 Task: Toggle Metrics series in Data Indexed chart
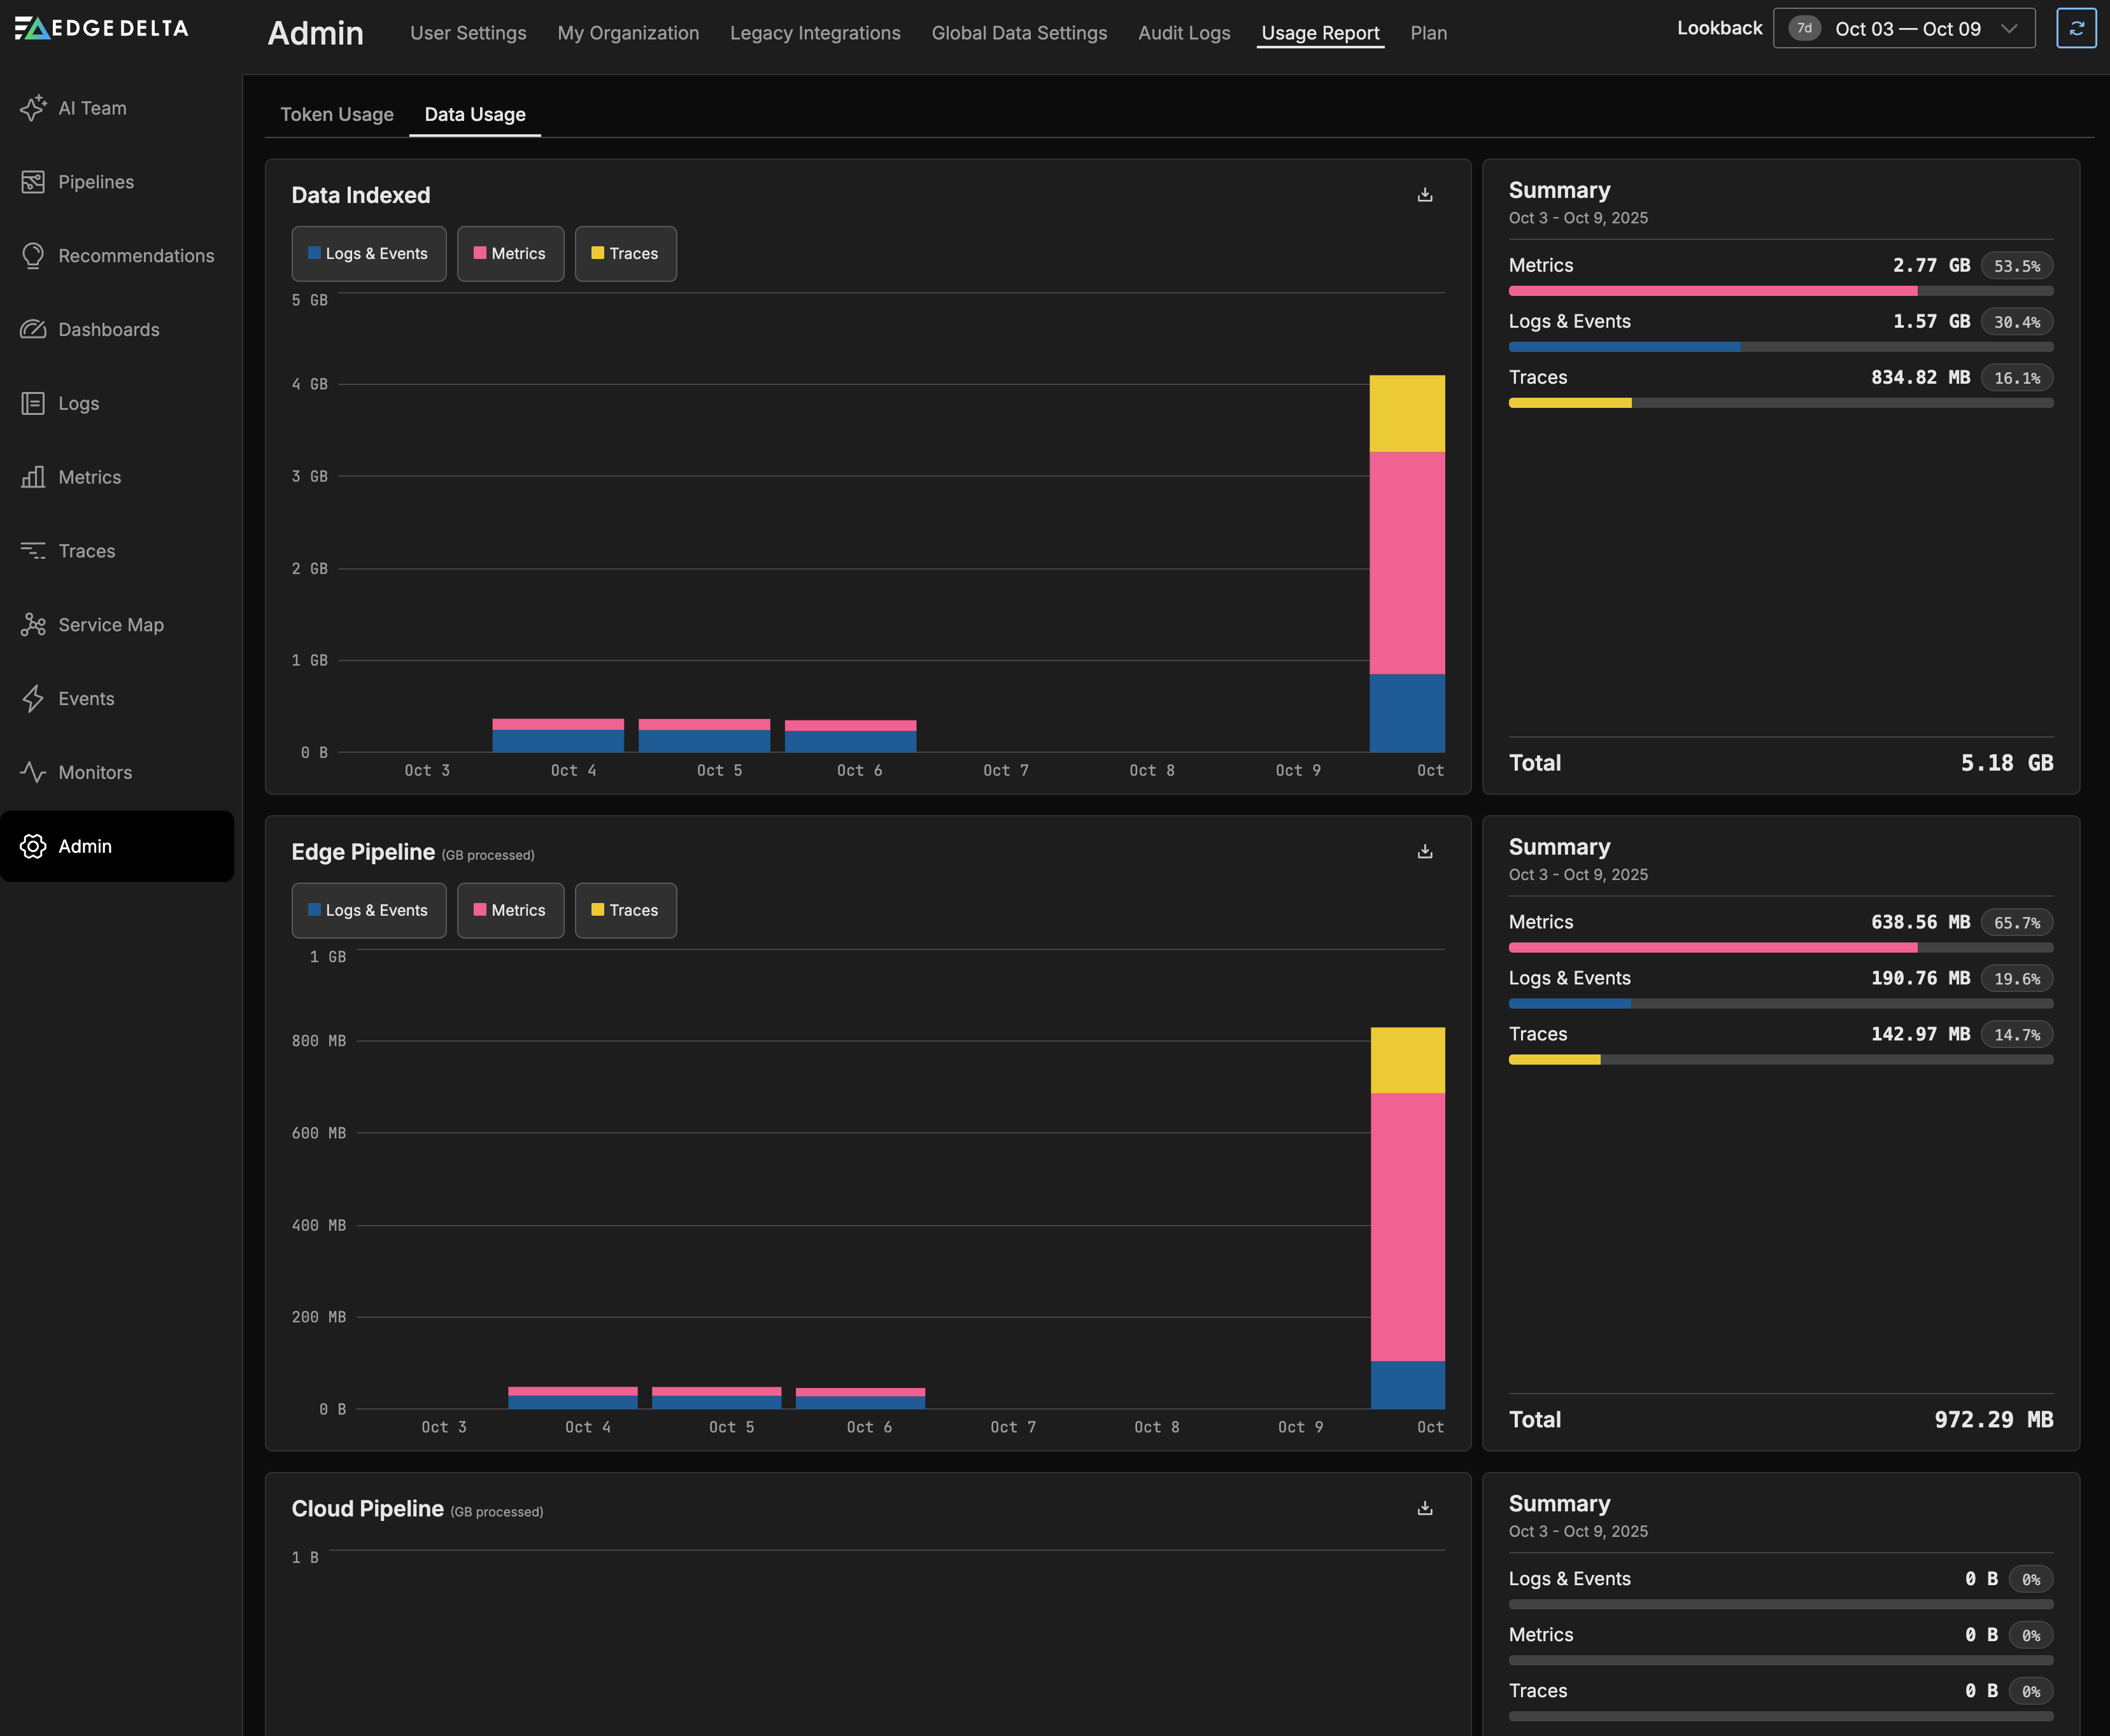pos(510,254)
